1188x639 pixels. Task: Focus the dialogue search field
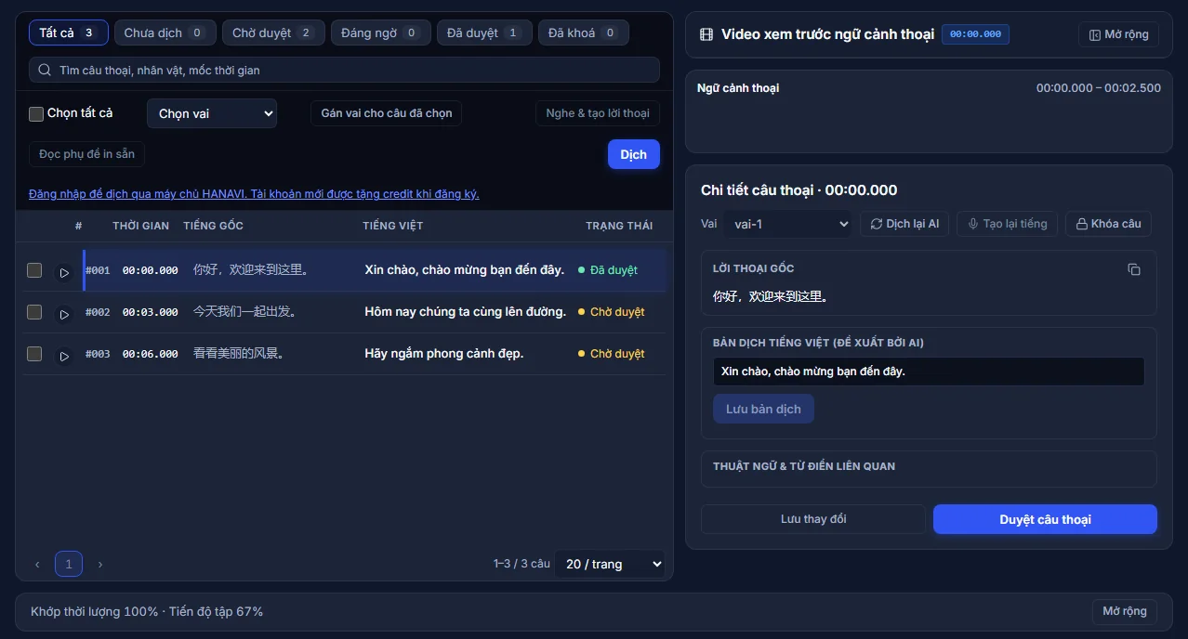pyautogui.click(x=344, y=70)
